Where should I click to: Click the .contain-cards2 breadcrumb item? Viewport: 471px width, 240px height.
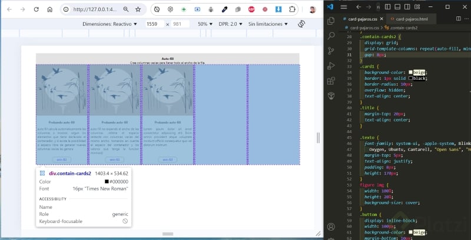(x=403, y=28)
